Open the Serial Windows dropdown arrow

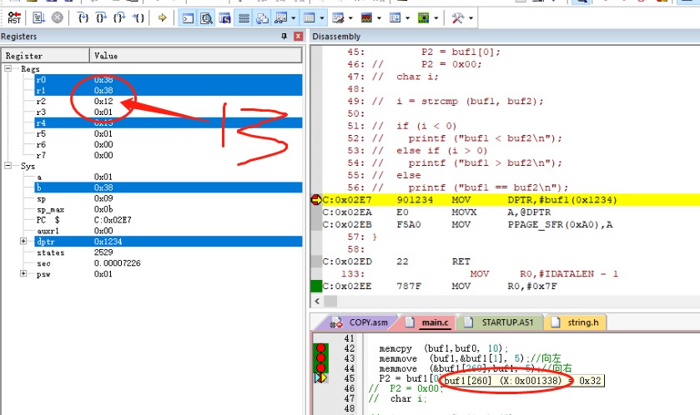click(350, 18)
